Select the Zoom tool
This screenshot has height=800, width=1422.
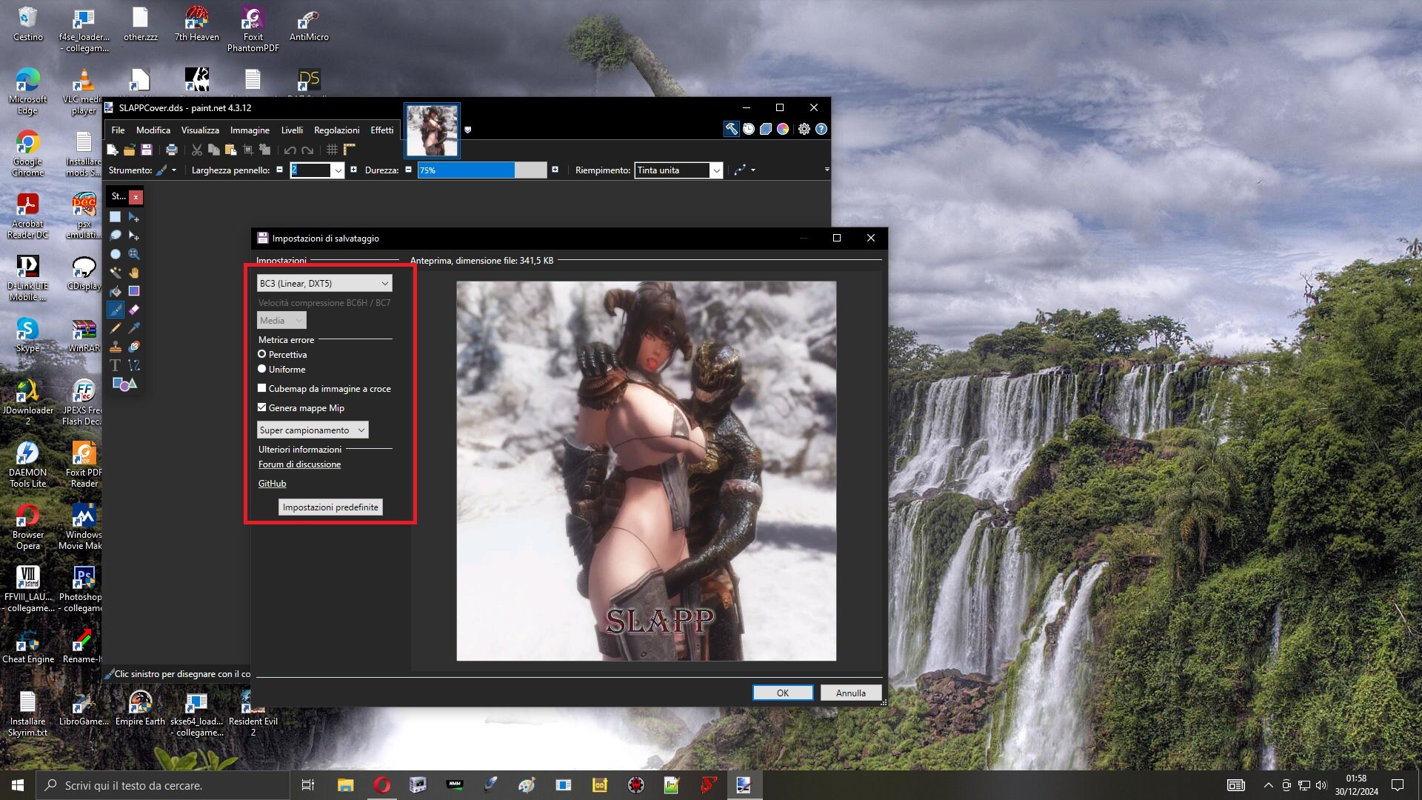click(x=133, y=254)
